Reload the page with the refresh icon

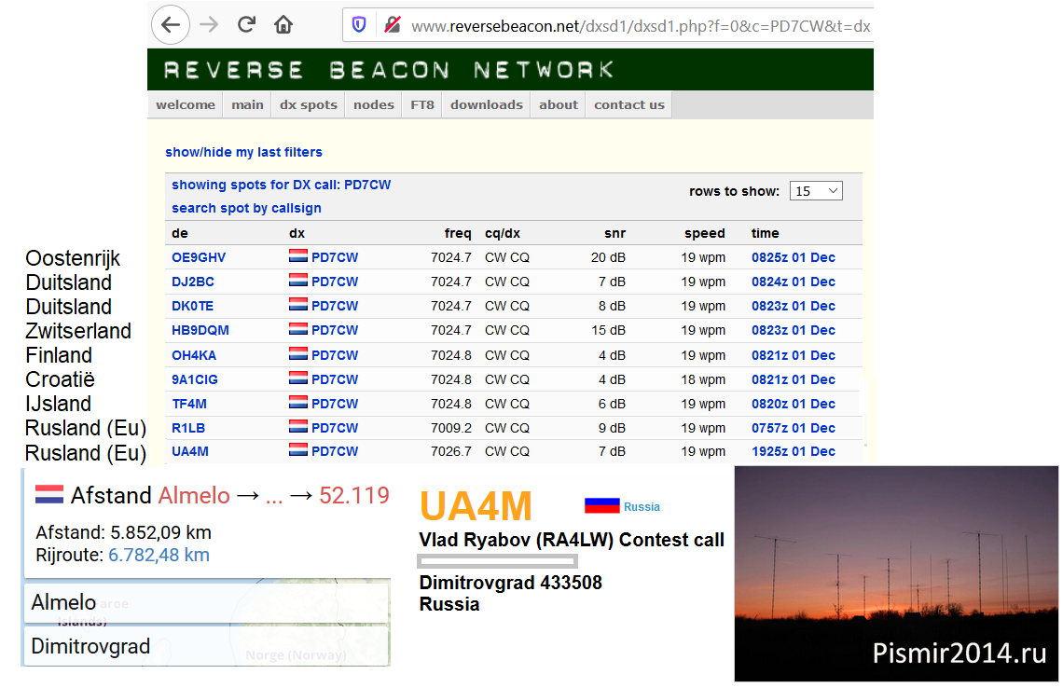[246, 25]
